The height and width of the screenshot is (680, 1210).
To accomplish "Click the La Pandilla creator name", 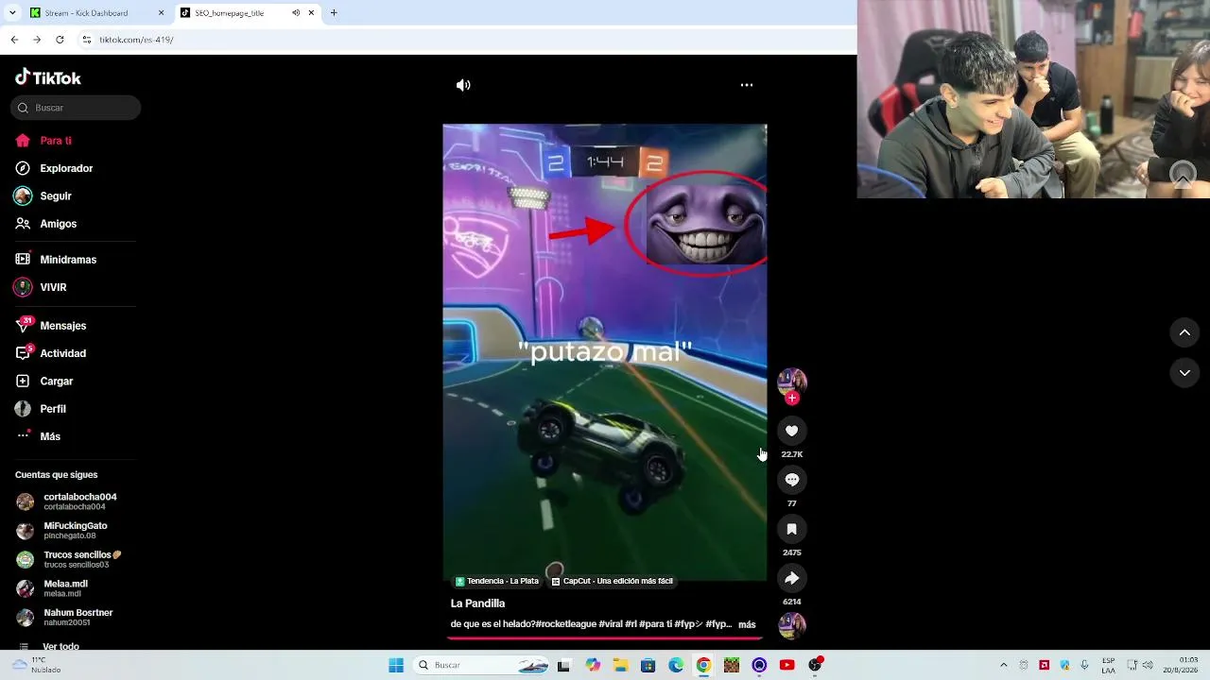I will coord(477,603).
